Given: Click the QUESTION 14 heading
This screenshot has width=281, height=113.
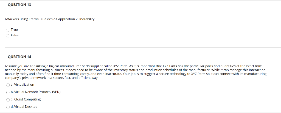Looking at the screenshot, I should (x=19, y=57).
